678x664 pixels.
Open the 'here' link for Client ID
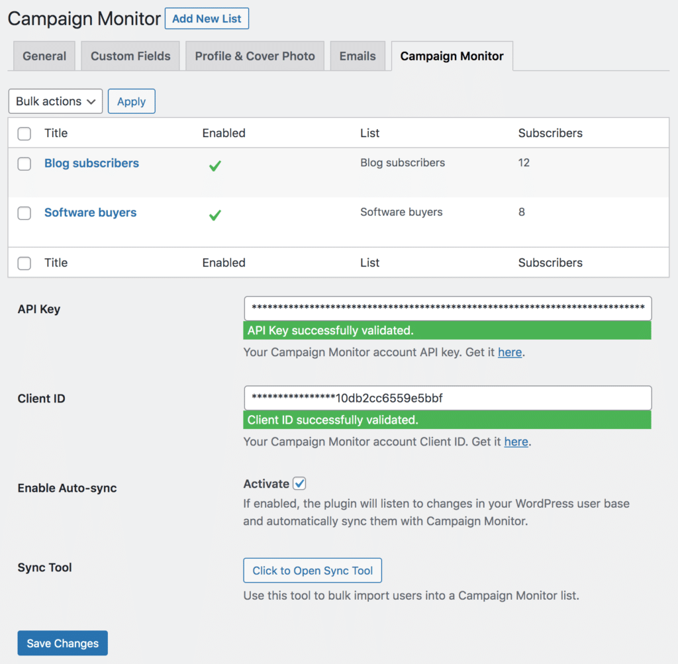(x=516, y=442)
